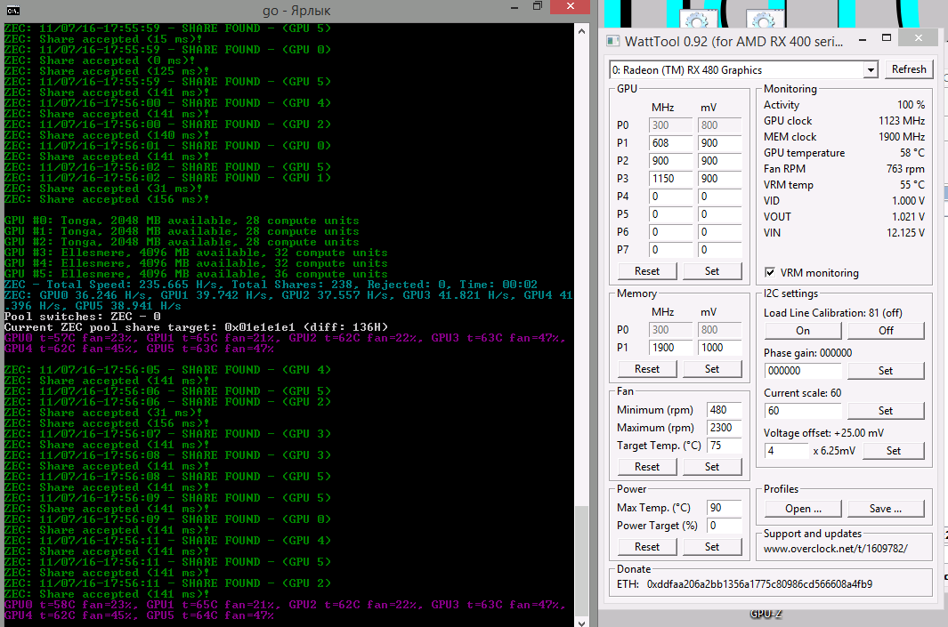Click Set in the Memory section
Screen dimensions: 948x627
[x=712, y=369]
